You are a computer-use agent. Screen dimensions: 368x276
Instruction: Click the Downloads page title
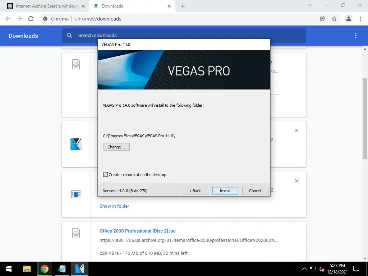coord(23,36)
